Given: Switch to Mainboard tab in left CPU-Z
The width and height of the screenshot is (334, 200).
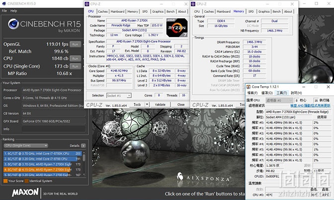Looking at the screenshot, I should pyautogui.click(x=117, y=11).
